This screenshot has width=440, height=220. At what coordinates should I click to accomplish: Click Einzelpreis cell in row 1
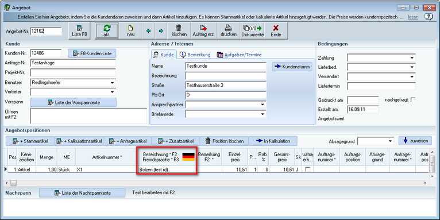(235, 169)
